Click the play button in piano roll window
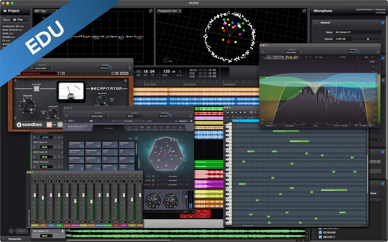The image size is (388, 242). tap(236, 112)
